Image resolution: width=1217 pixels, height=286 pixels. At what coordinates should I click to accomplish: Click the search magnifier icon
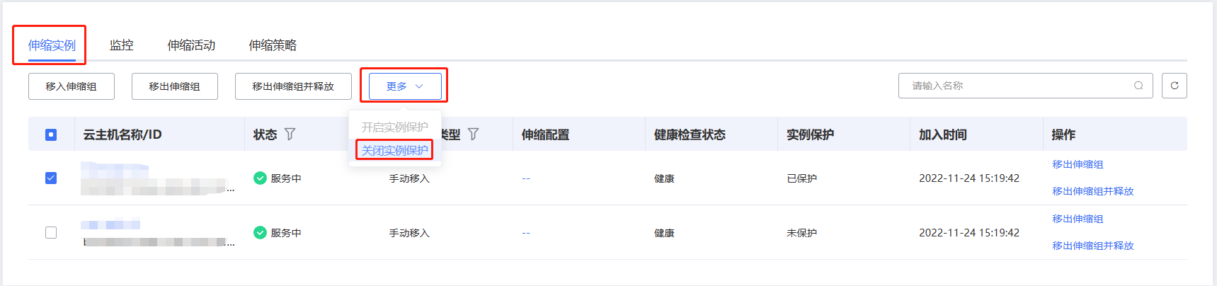pos(1138,86)
